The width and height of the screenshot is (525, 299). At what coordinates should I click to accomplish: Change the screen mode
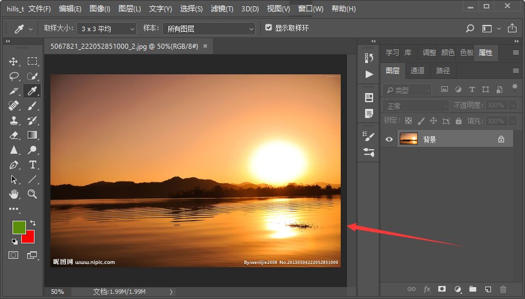[x=32, y=255]
